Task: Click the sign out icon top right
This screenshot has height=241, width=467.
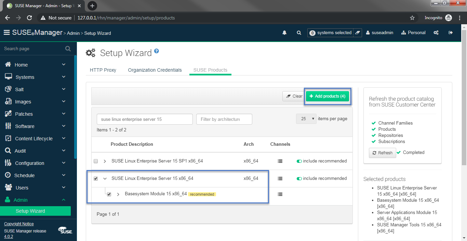Action: coord(450,33)
